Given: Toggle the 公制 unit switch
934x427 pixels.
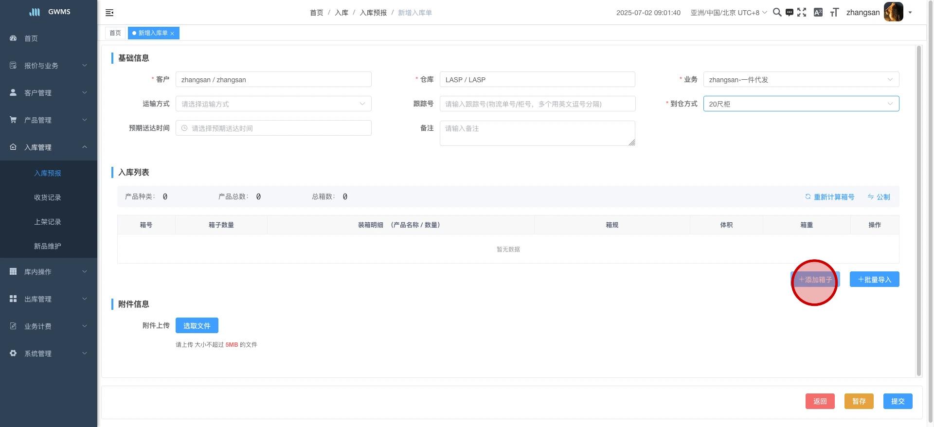Looking at the screenshot, I should click(879, 197).
